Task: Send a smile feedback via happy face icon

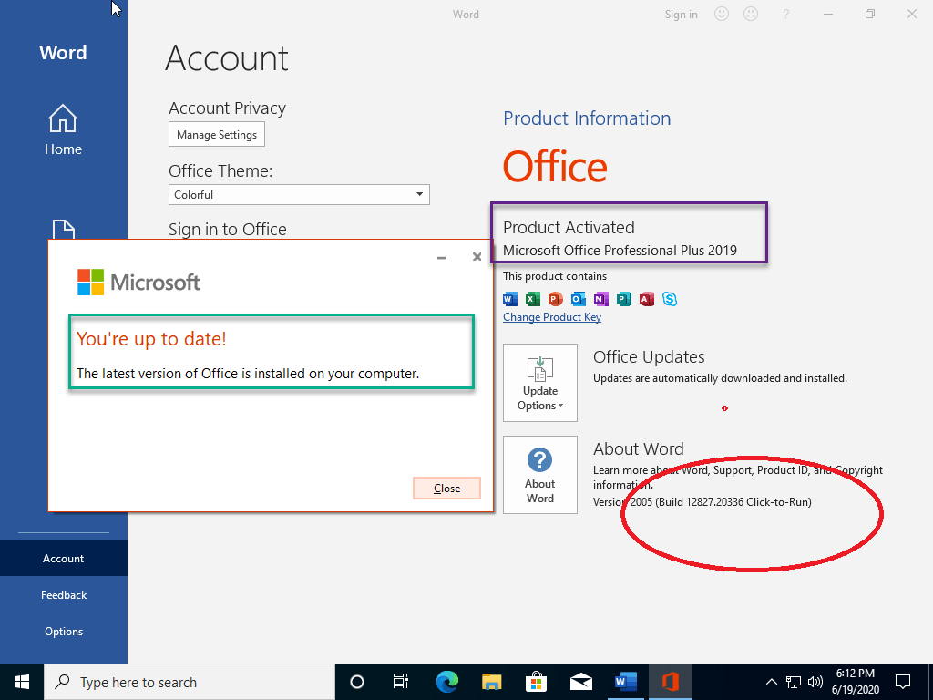Action: (722, 14)
